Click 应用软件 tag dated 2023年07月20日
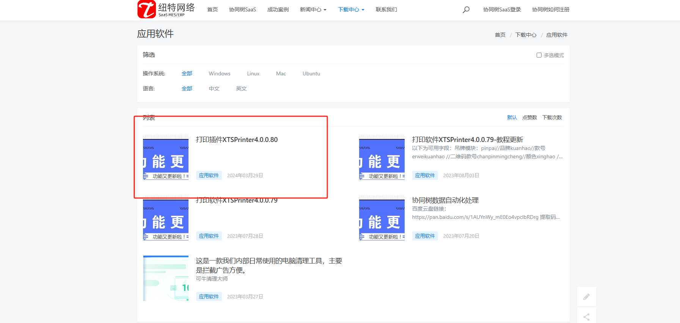 coord(425,236)
